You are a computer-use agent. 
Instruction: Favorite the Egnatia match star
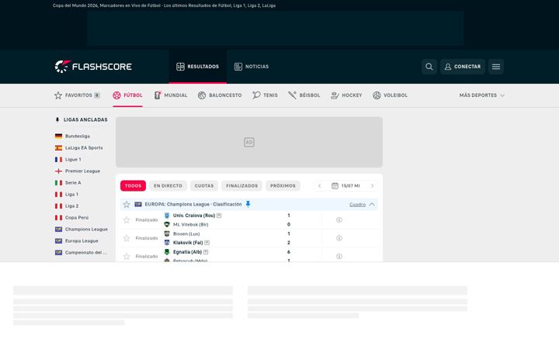[127, 257]
